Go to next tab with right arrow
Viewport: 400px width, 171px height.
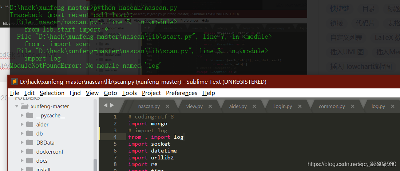pyautogui.click(x=112, y=105)
